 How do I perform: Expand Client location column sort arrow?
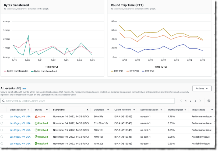tap(28, 110)
